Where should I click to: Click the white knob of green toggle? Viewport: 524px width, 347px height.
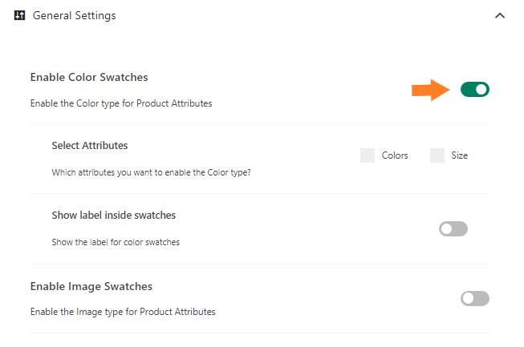click(481, 90)
